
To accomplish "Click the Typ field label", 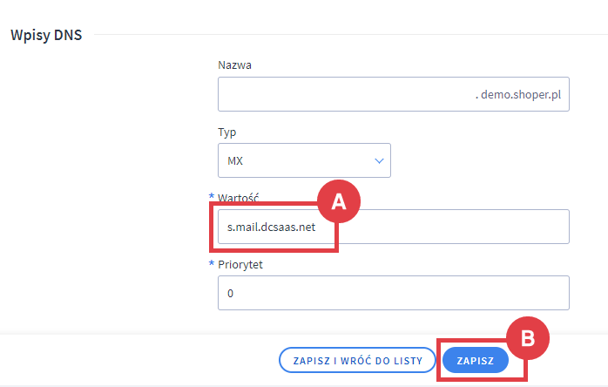I will [226, 132].
